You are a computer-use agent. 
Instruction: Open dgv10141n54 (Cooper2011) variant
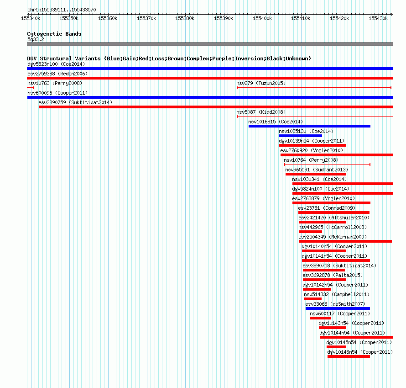334,256
